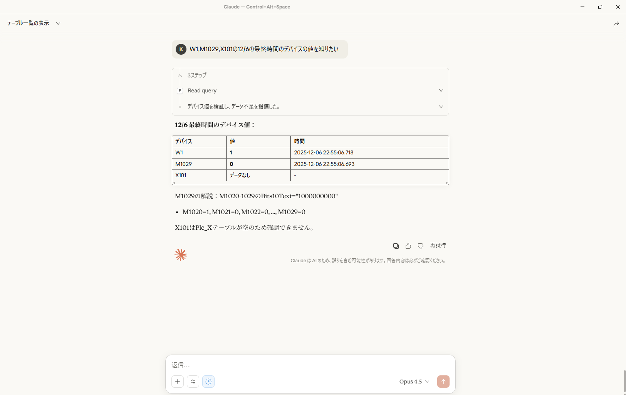Toggle the extended thinking clock button

208,382
